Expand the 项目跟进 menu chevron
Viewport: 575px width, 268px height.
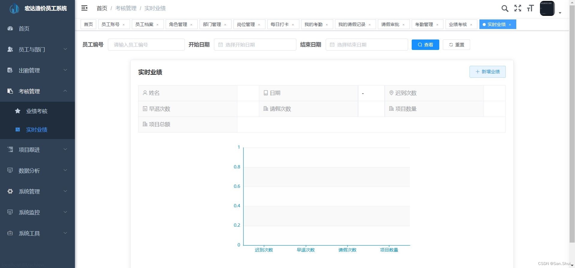65,149
